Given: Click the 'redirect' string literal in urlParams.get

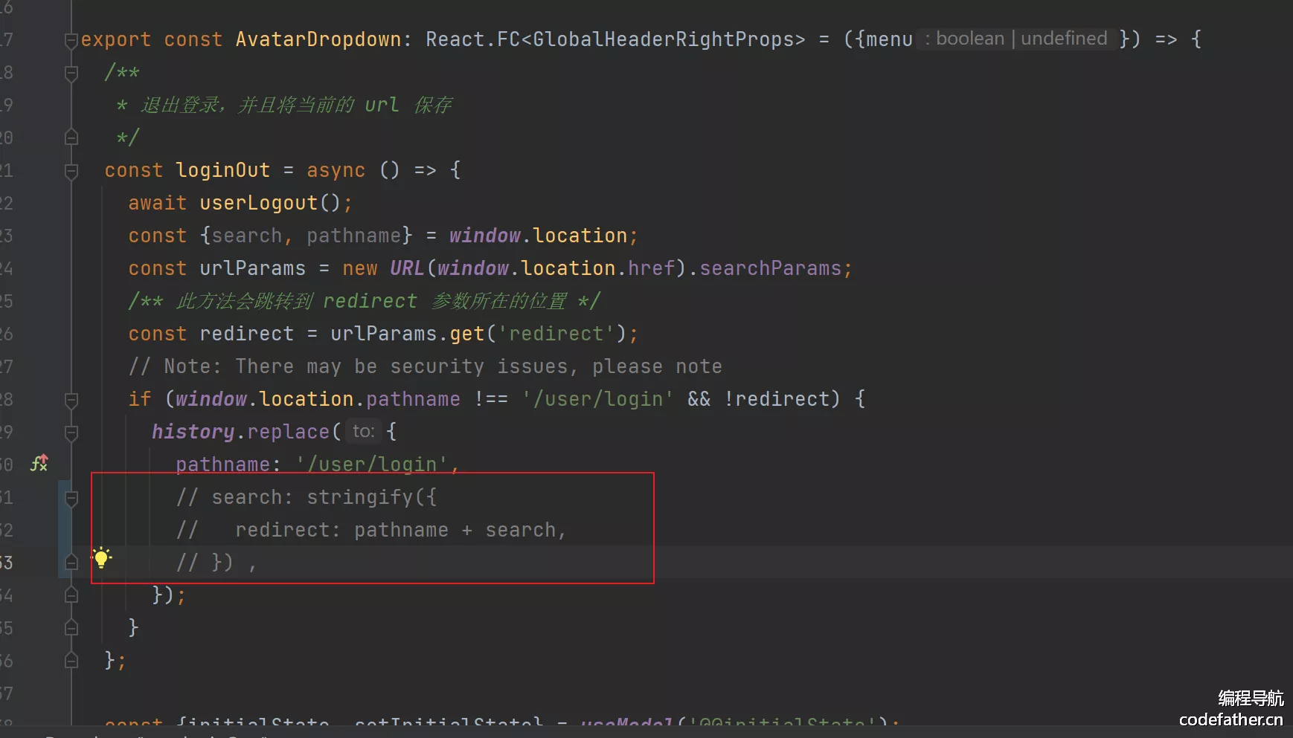Looking at the screenshot, I should pos(556,334).
